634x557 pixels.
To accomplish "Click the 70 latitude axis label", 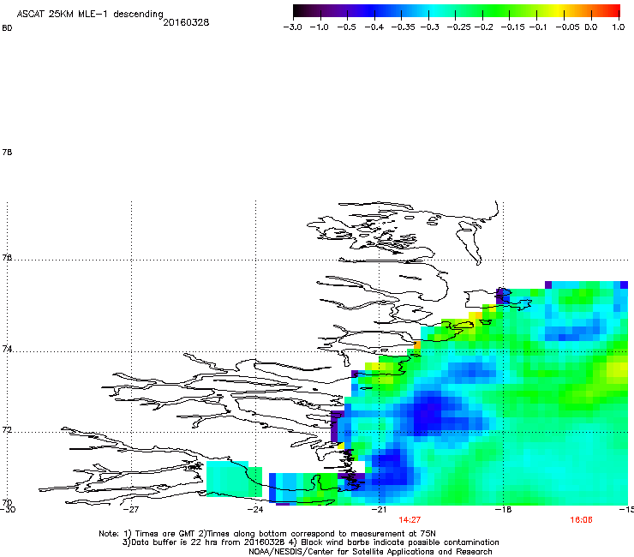I will pyautogui.click(x=7, y=503).
